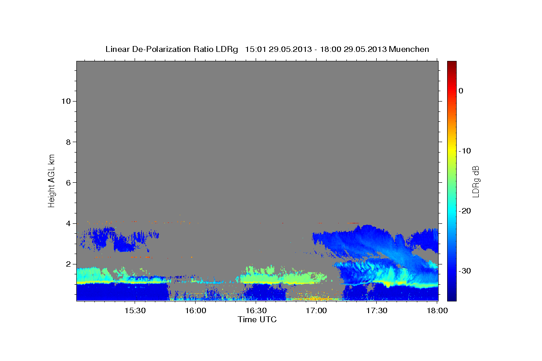Click the height tick label '10'
542x361 pixels.
(x=65, y=101)
